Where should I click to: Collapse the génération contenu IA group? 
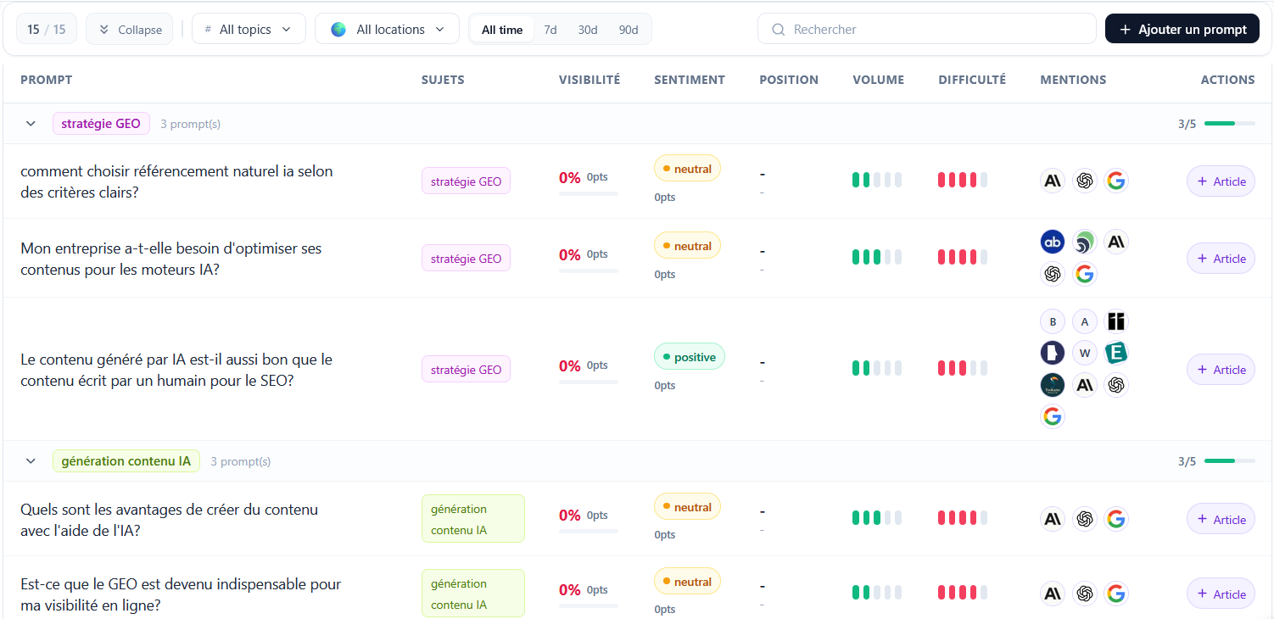(x=31, y=461)
